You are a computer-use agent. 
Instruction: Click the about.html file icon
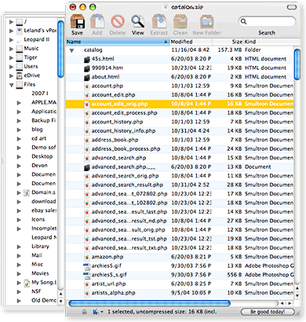tap(87, 77)
